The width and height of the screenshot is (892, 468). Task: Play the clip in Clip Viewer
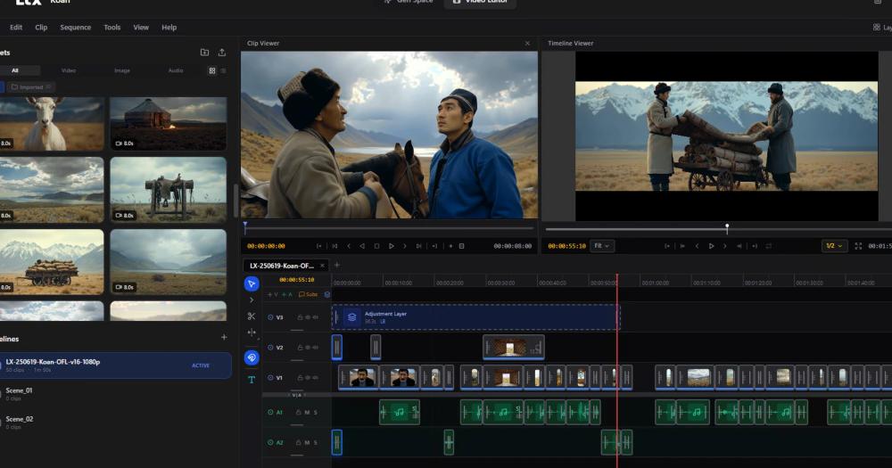392,246
